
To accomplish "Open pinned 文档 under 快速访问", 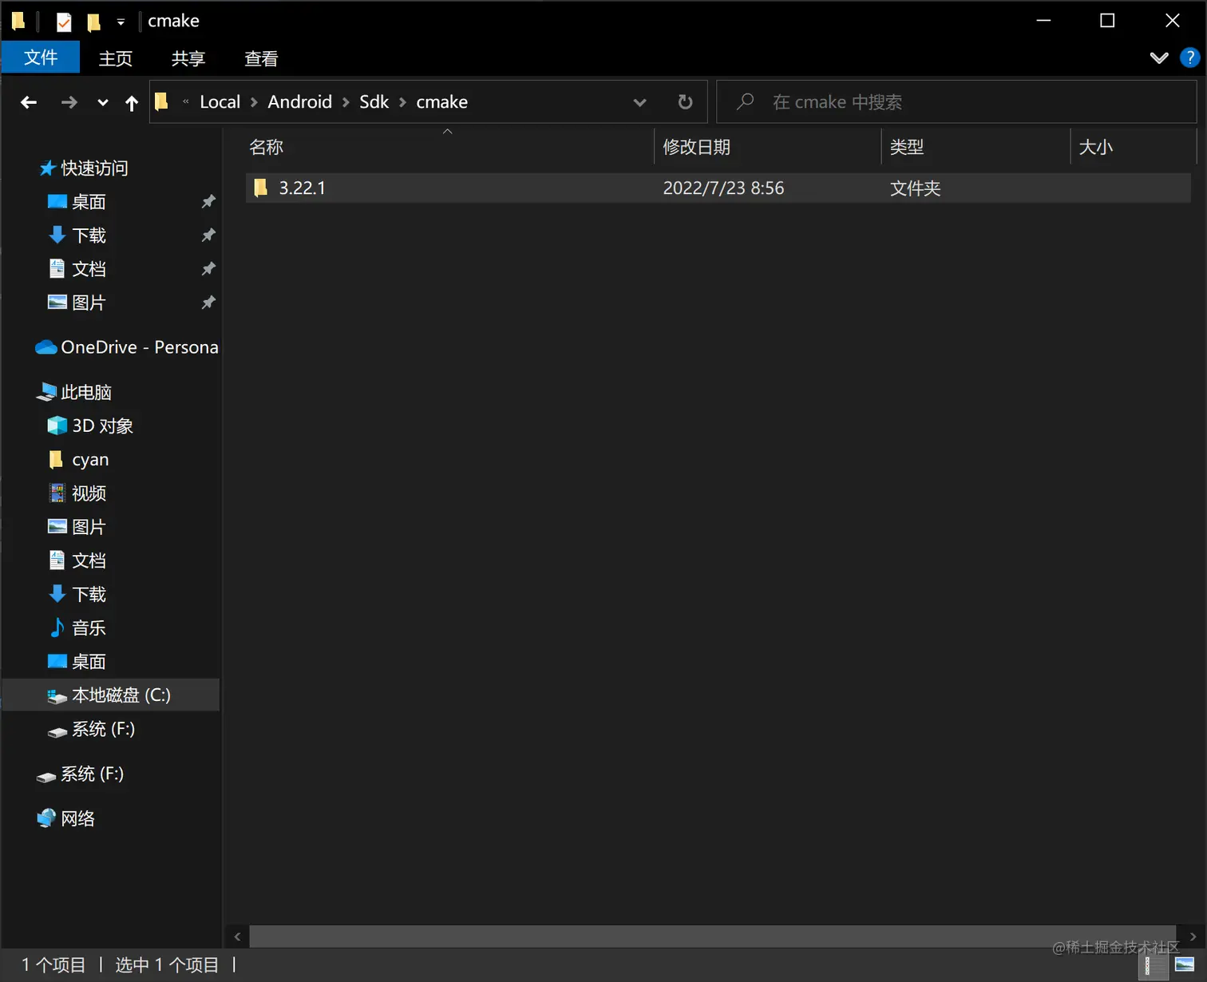I will click(x=89, y=269).
